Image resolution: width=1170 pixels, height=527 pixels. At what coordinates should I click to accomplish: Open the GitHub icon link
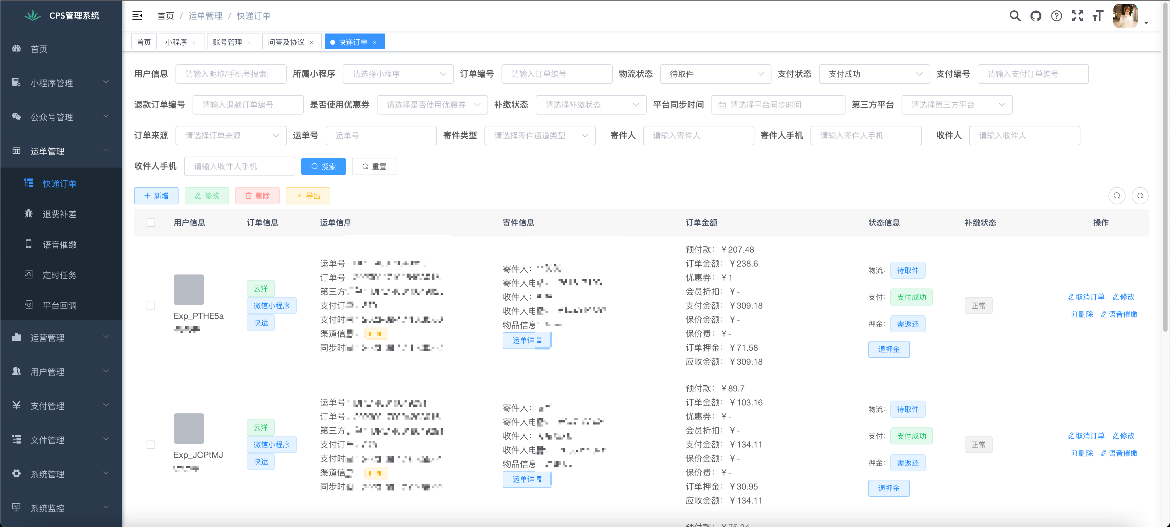tap(1036, 16)
